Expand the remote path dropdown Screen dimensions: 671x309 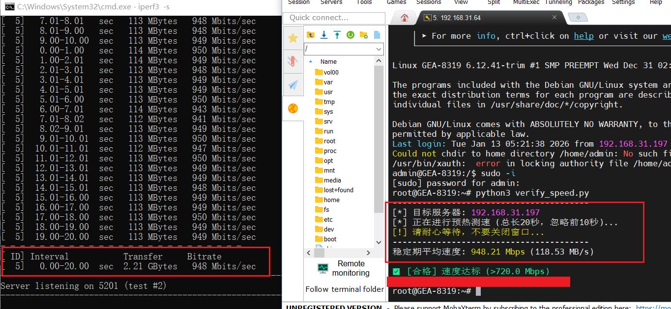click(x=379, y=49)
